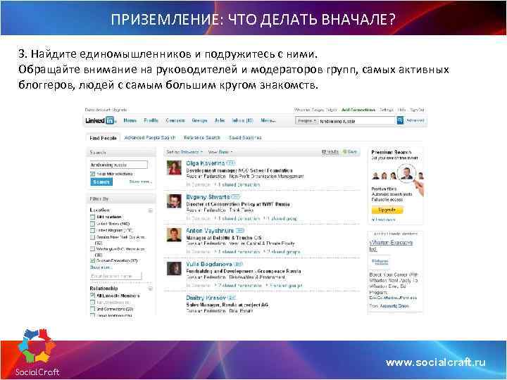Open Anton Vayshnurs' profile photo

point(174,234)
